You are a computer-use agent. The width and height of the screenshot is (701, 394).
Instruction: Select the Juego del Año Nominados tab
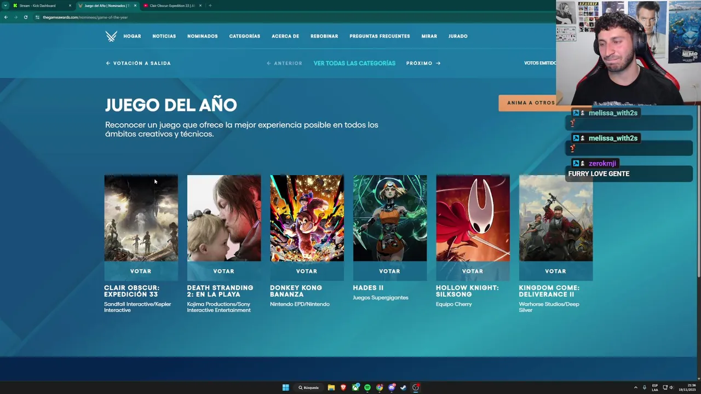point(107,5)
